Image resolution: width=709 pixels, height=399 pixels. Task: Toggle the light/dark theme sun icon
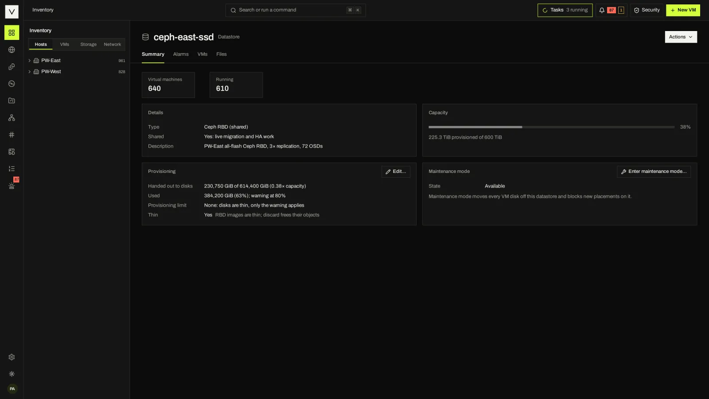pyautogui.click(x=12, y=374)
